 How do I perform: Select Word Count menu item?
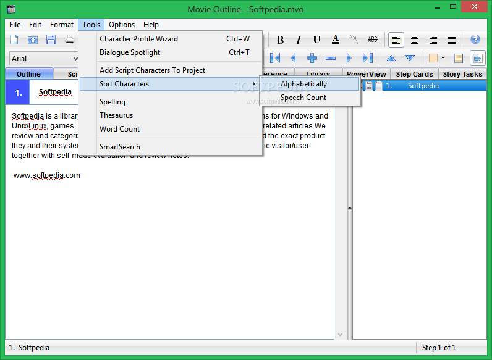tap(171, 129)
